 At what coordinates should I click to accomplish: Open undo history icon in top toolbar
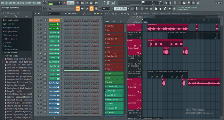(165, 3)
